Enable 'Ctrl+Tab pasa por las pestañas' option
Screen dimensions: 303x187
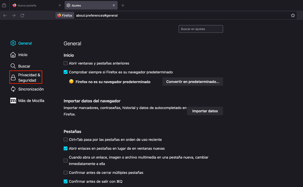pyautogui.click(x=65, y=140)
